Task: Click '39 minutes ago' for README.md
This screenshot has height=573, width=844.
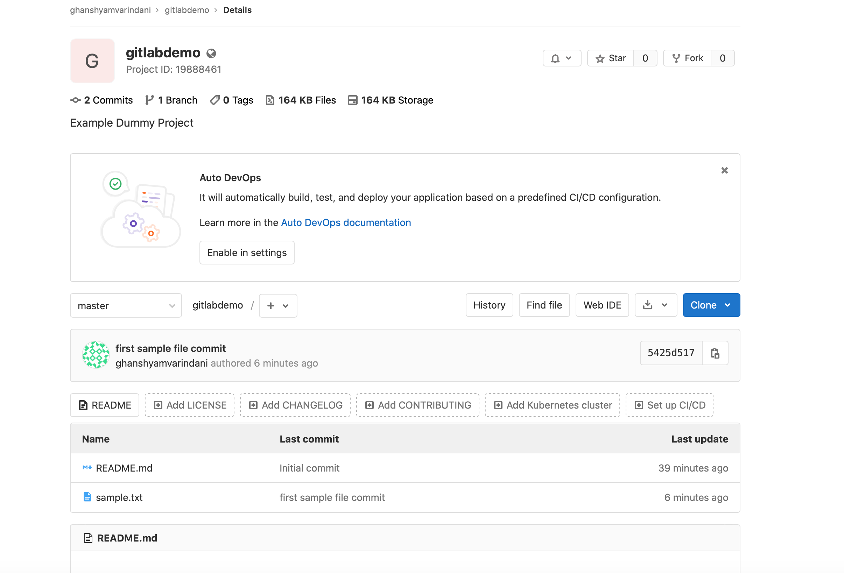Action: 693,468
